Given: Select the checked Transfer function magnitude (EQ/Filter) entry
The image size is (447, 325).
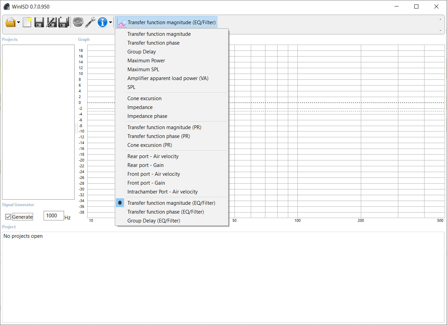Looking at the screenshot, I should [171, 203].
